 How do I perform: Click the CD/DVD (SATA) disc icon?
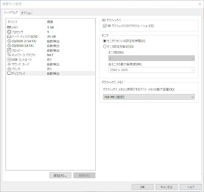tap(9, 46)
